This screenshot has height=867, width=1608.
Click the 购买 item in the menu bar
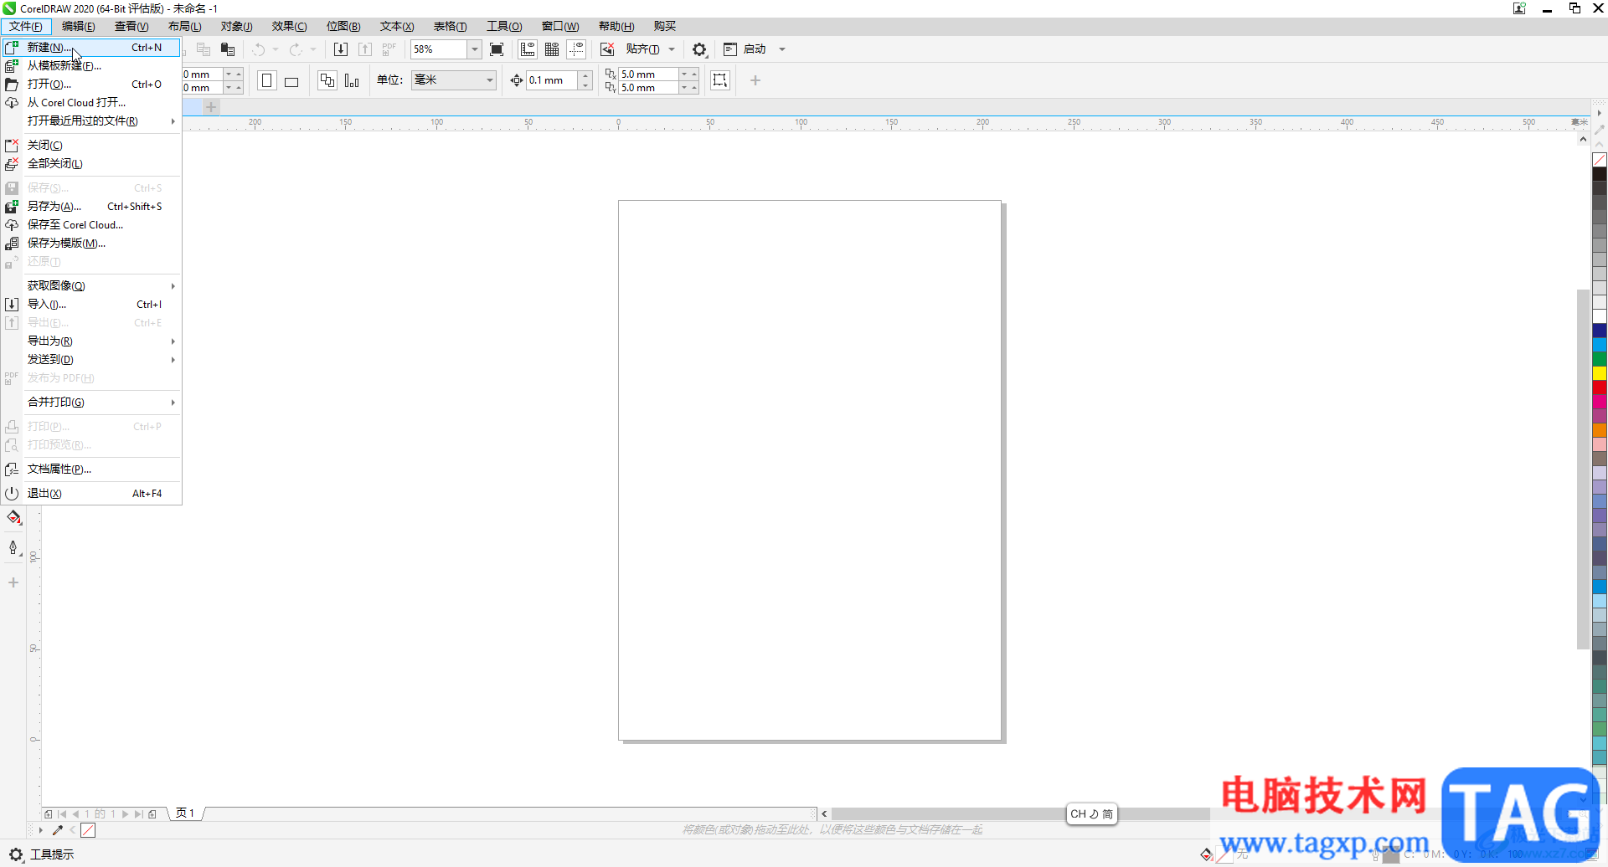665,27
